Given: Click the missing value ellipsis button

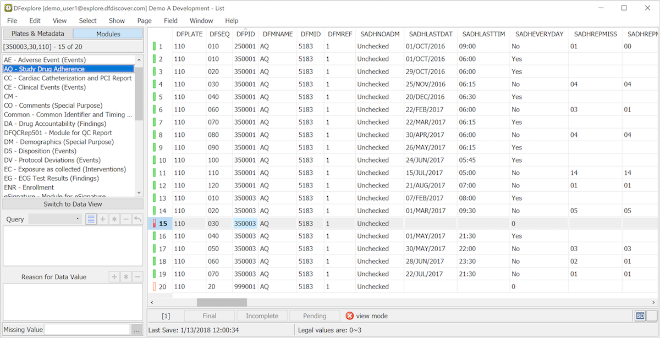Looking at the screenshot, I should tap(137, 330).
